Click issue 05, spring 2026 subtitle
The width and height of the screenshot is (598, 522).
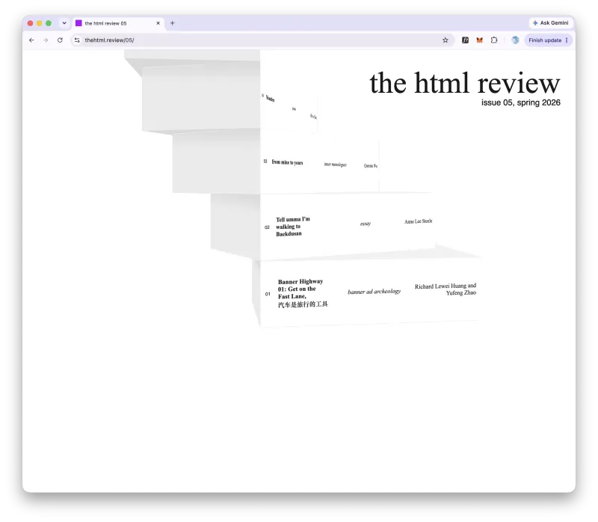pos(520,102)
